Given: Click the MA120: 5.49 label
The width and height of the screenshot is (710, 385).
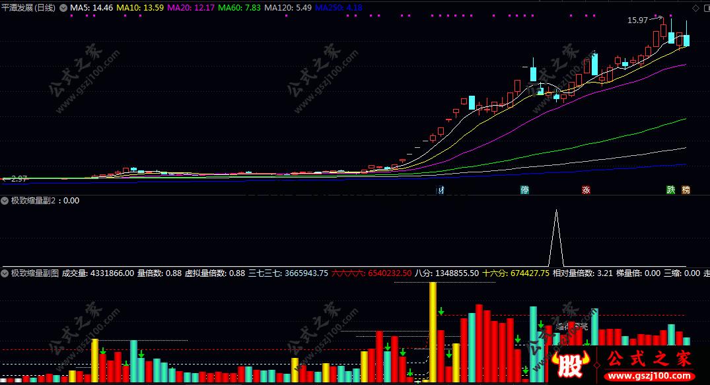Looking at the screenshot, I should coord(288,8).
